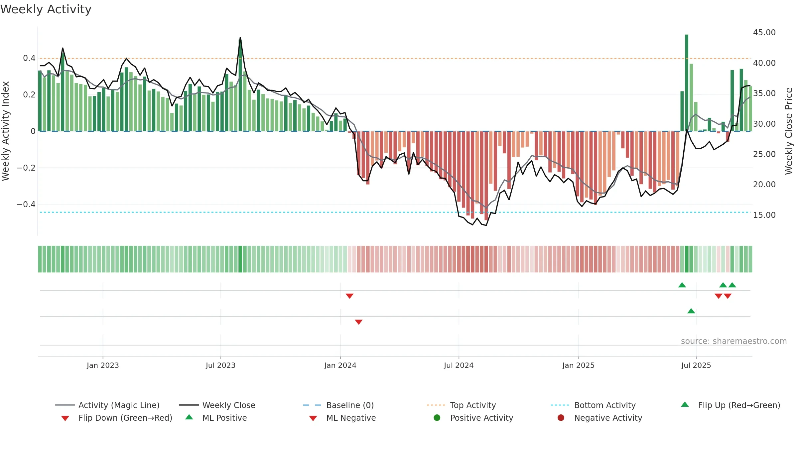Viewport: 798px width, 449px height.
Task: Click the −0.4 activity index tick label
Action: [x=26, y=204]
